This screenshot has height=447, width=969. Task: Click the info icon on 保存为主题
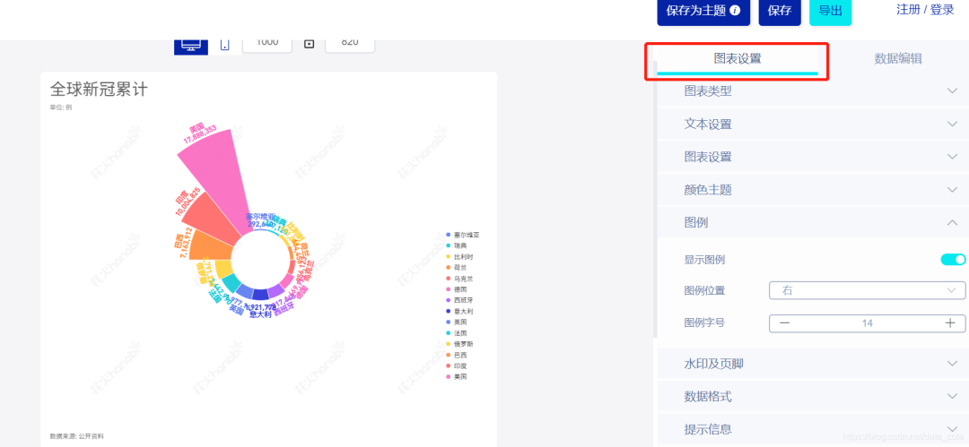735,11
